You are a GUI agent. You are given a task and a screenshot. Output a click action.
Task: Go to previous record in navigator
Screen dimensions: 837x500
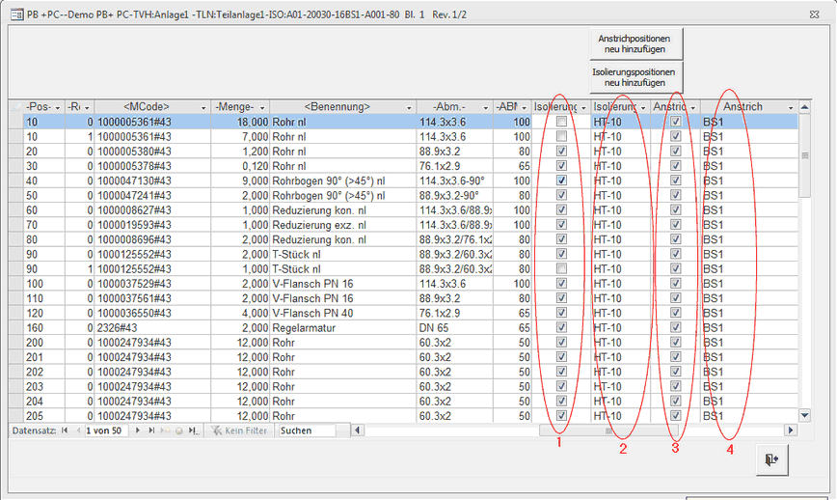[x=77, y=431]
